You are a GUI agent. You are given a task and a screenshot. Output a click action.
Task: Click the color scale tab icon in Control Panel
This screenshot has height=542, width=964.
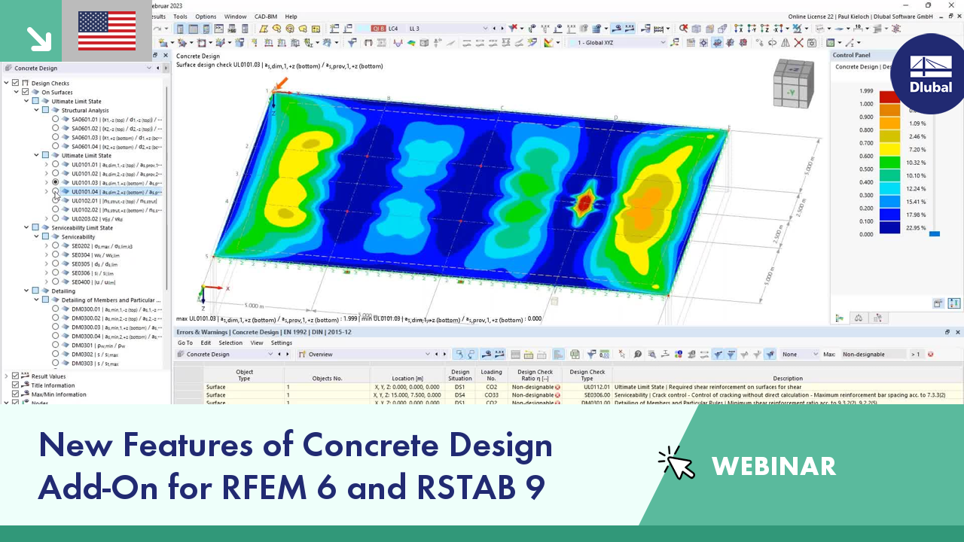tap(840, 318)
